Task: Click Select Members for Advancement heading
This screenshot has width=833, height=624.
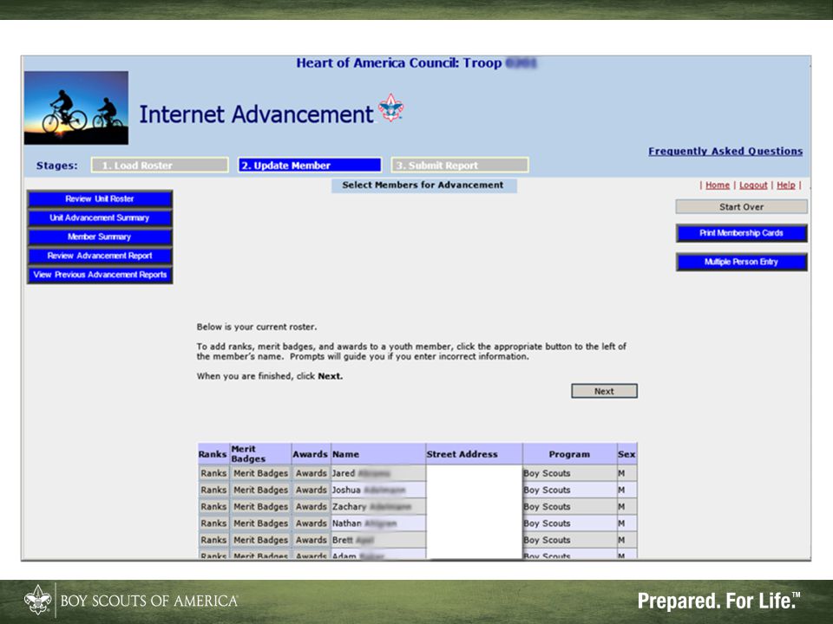Action: [x=423, y=185]
